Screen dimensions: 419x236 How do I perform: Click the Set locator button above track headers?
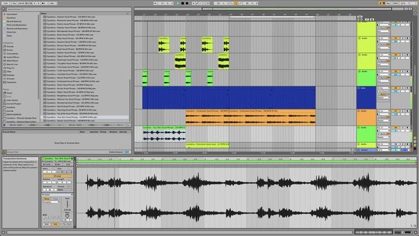[x=359, y=16]
